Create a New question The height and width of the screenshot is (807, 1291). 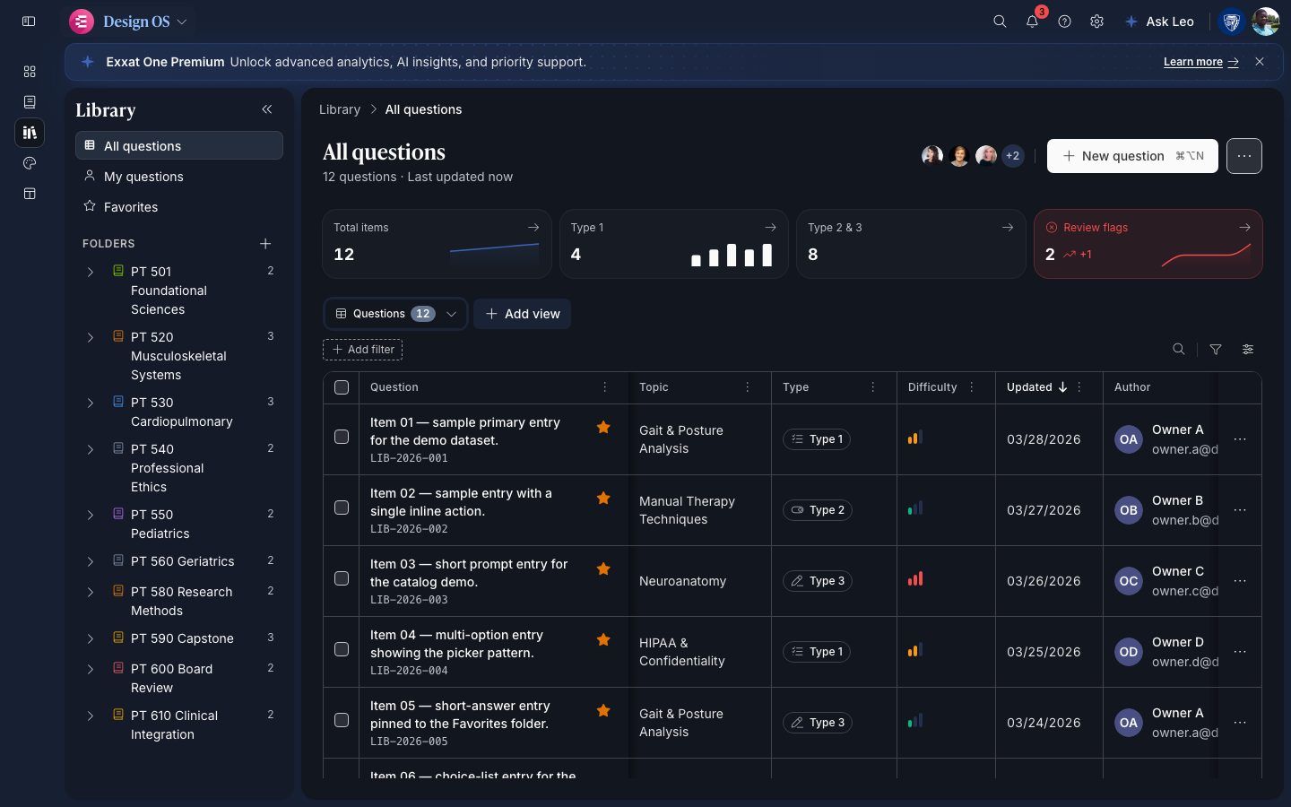pos(1132,156)
